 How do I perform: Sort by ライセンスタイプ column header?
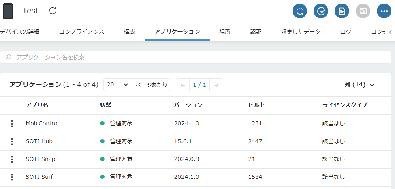click(x=345, y=105)
